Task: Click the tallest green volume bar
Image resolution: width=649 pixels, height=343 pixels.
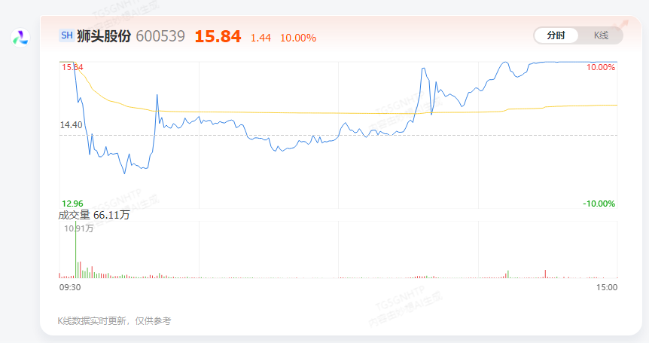Action: 75,250
